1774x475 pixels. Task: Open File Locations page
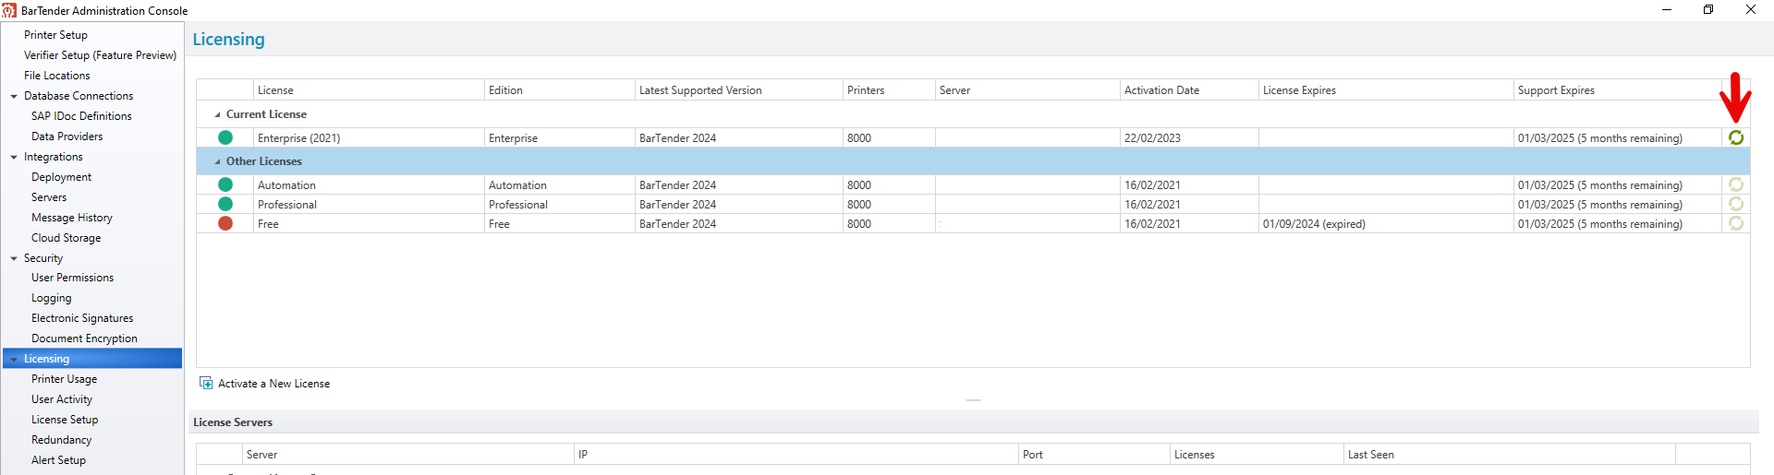(57, 76)
